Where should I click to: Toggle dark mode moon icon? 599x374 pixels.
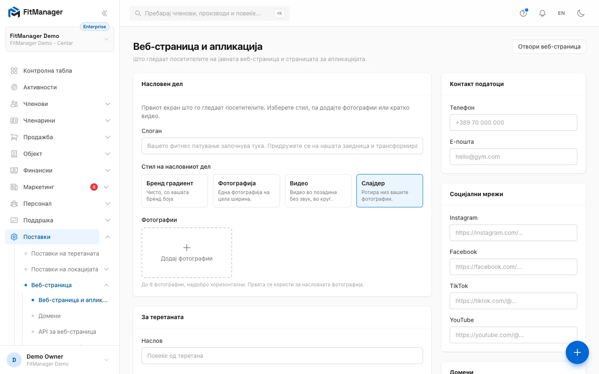pos(581,13)
